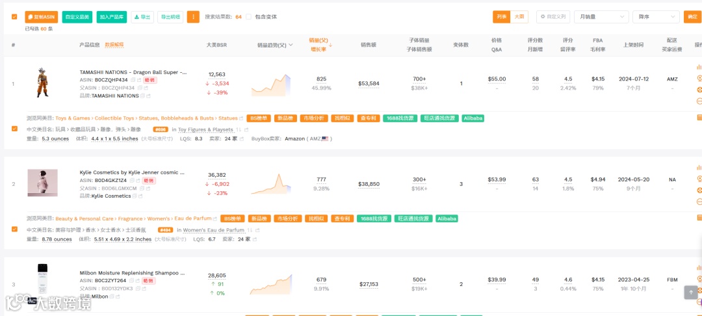Open the 数据解释 link in the header
702x316 pixels.
(x=114, y=45)
